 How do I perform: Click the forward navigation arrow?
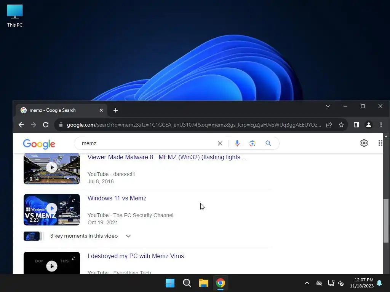coord(34,125)
